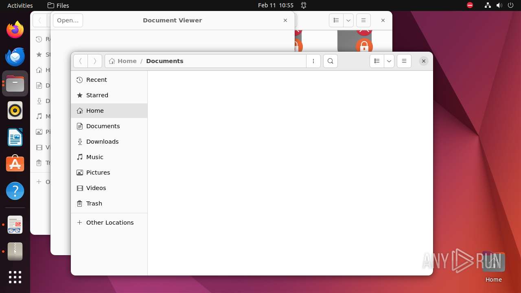521x293 pixels.
Task: Open Trash in sidebar
Action: click(x=109, y=203)
